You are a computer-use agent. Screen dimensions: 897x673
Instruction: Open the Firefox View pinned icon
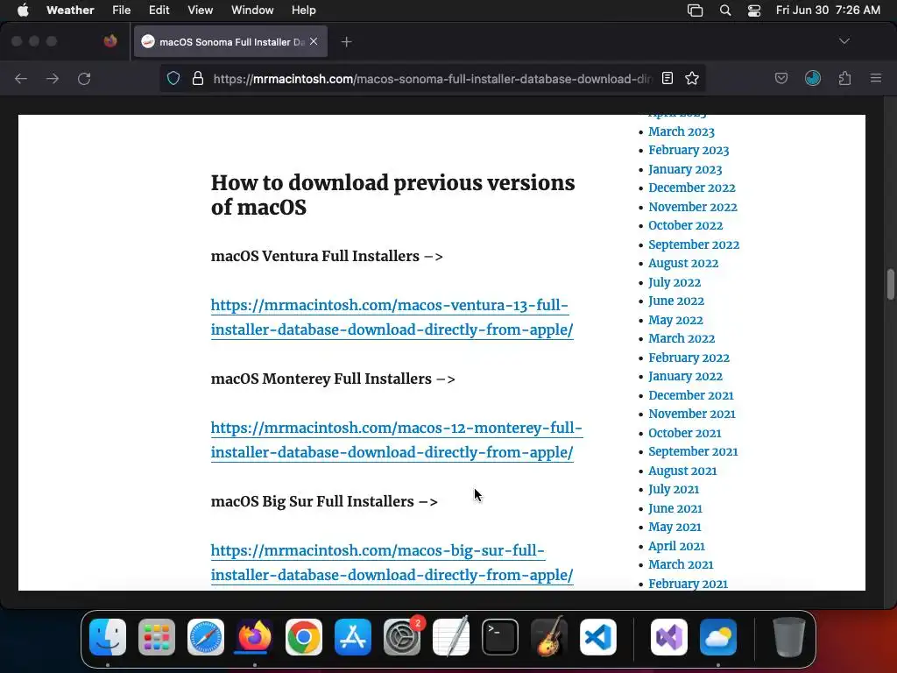[x=110, y=41]
